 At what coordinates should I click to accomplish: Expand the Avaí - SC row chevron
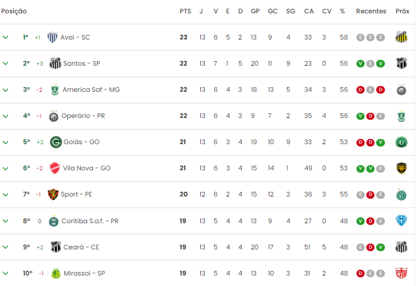pyautogui.click(x=6, y=37)
